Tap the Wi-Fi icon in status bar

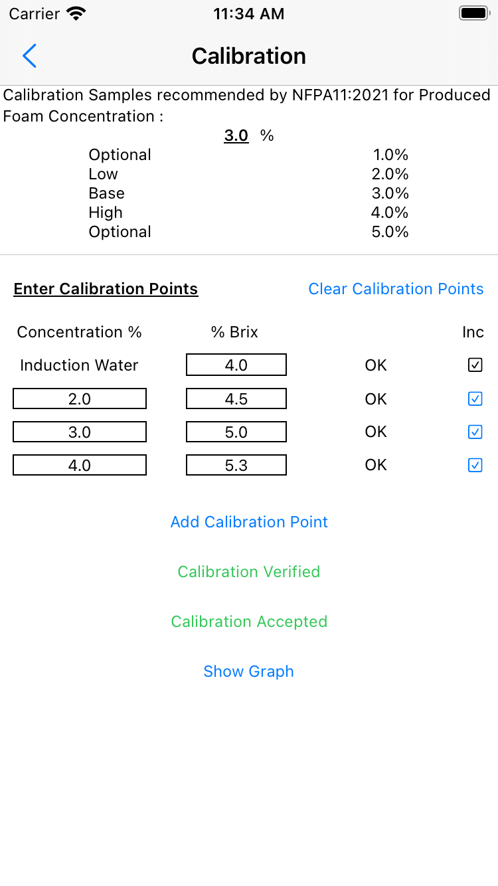[x=77, y=14]
